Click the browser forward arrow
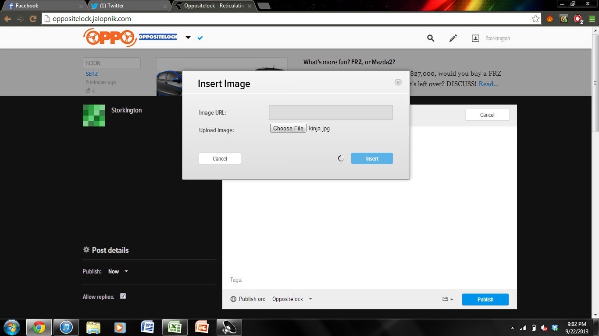The image size is (599, 336). [x=20, y=19]
